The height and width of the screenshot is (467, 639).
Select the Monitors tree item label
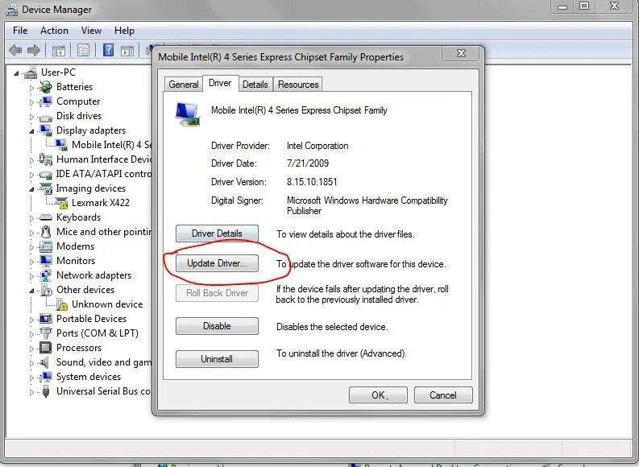point(76,261)
